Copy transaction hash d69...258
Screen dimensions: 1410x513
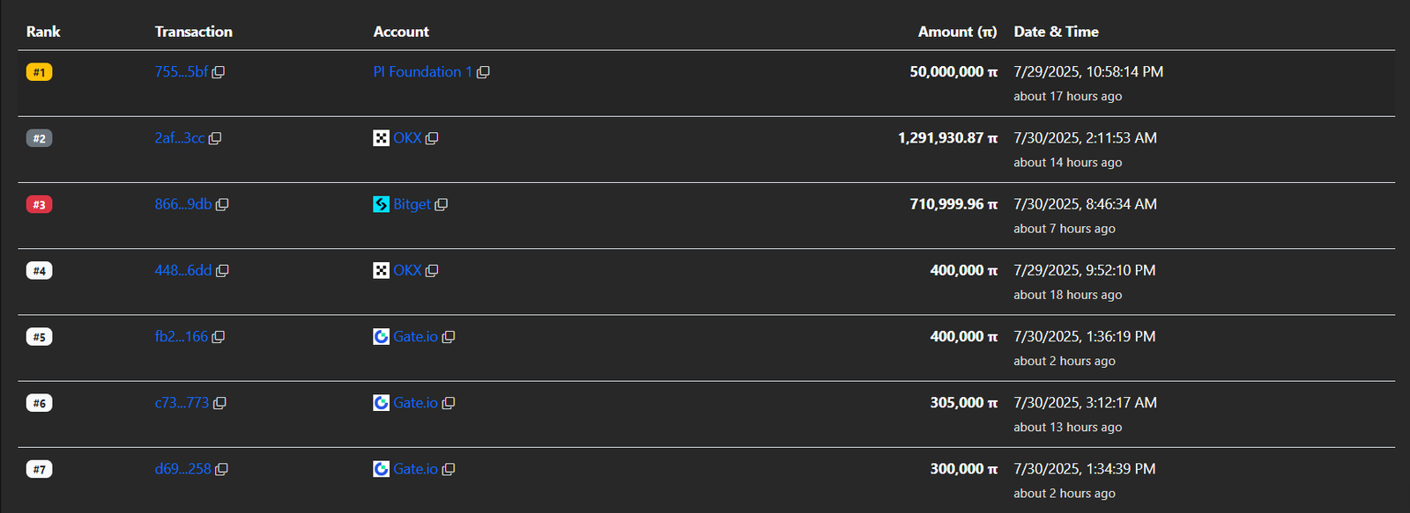221,469
